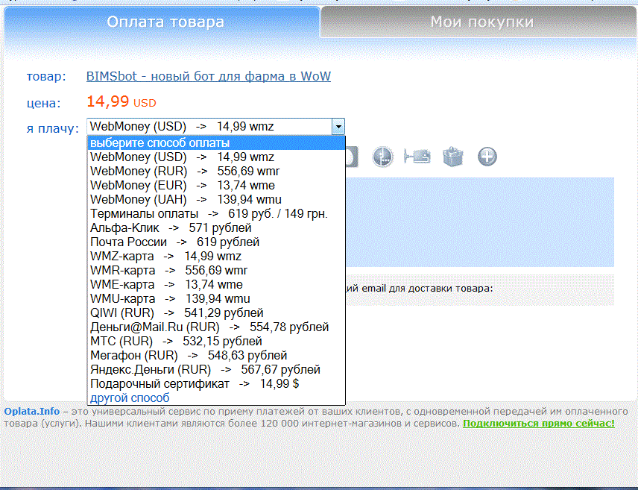The height and width of the screenshot is (490, 638).
Task: Click the Yandex.Money payment icon
Action: 417,157
